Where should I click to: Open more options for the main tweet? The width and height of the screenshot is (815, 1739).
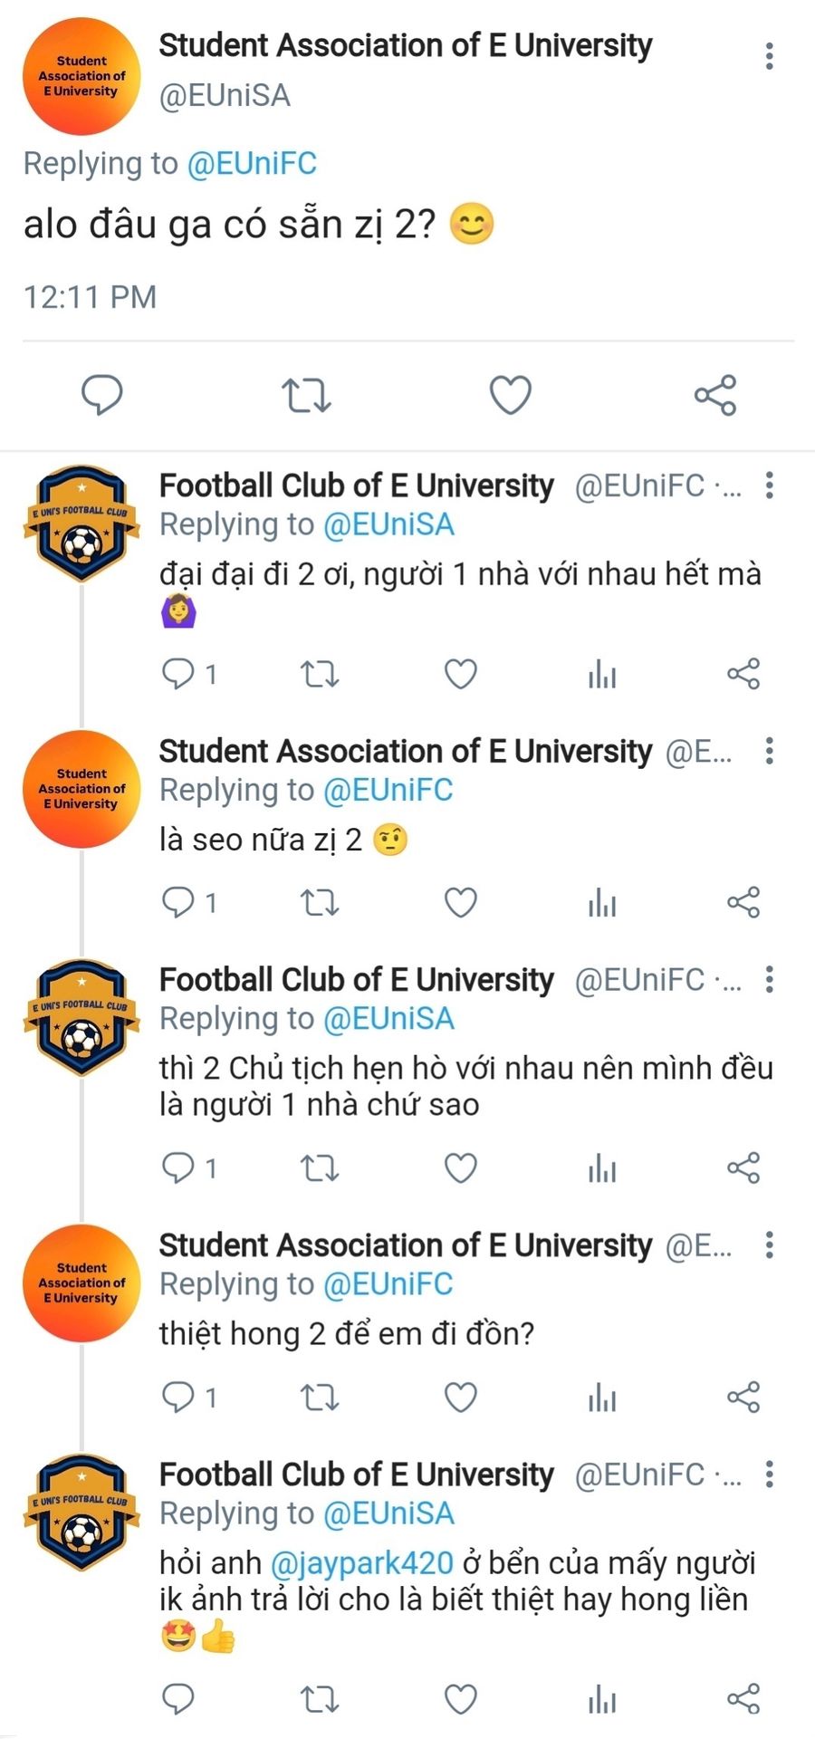[x=769, y=56]
